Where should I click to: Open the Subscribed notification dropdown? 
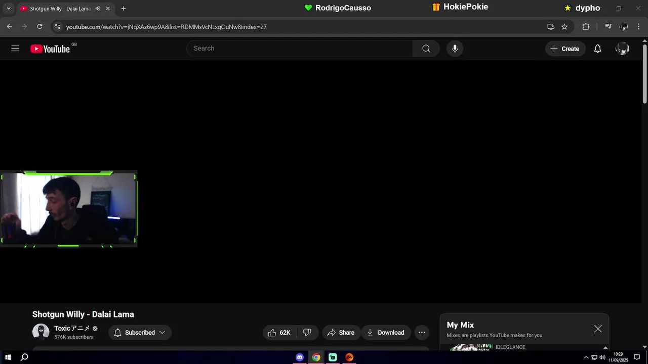[x=140, y=333]
